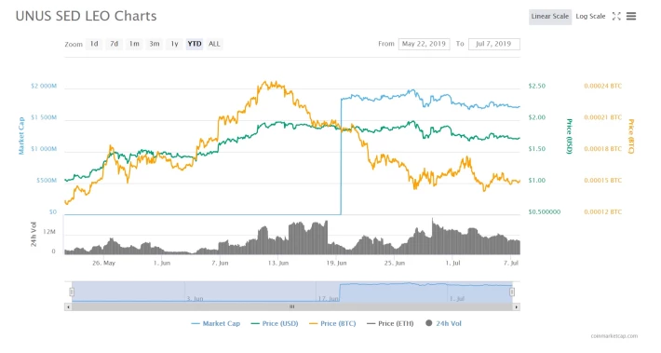Select the 7d zoom range
Screen dimensions: 661x353
114,44
